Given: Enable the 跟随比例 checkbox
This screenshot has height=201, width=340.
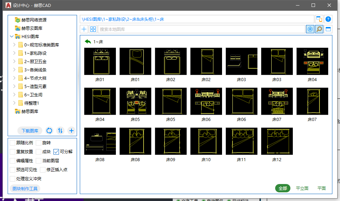Looking at the screenshot, I should (x=12, y=143).
